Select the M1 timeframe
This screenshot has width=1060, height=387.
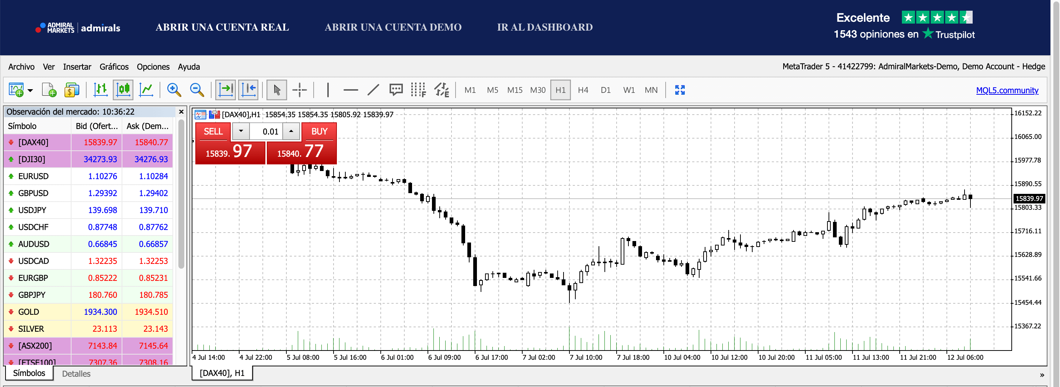[470, 90]
